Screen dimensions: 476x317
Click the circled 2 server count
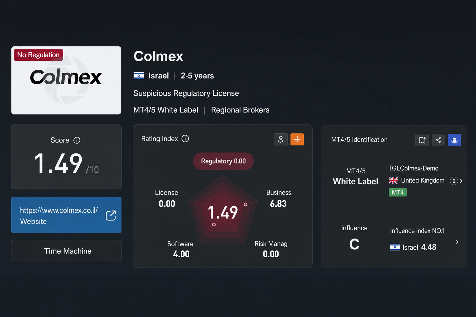[x=454, y=181]
